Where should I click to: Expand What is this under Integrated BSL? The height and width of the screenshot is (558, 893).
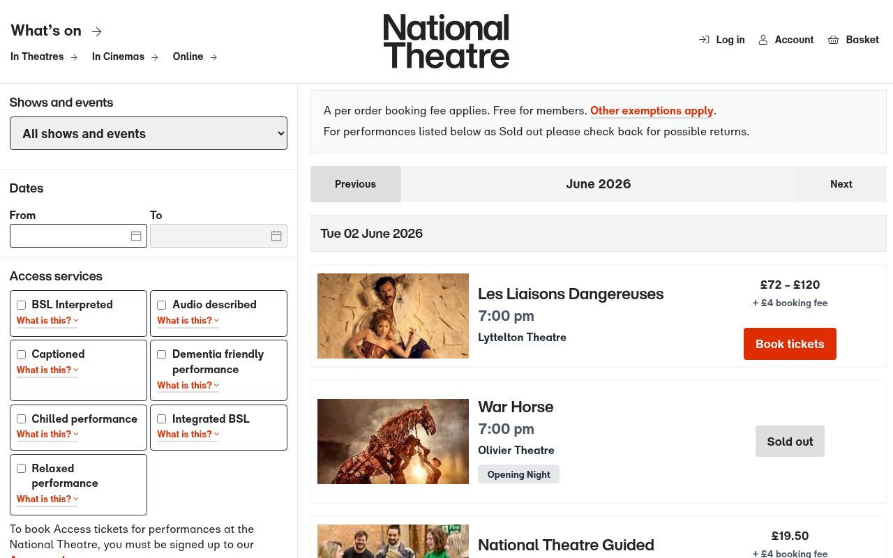(188, 435)
